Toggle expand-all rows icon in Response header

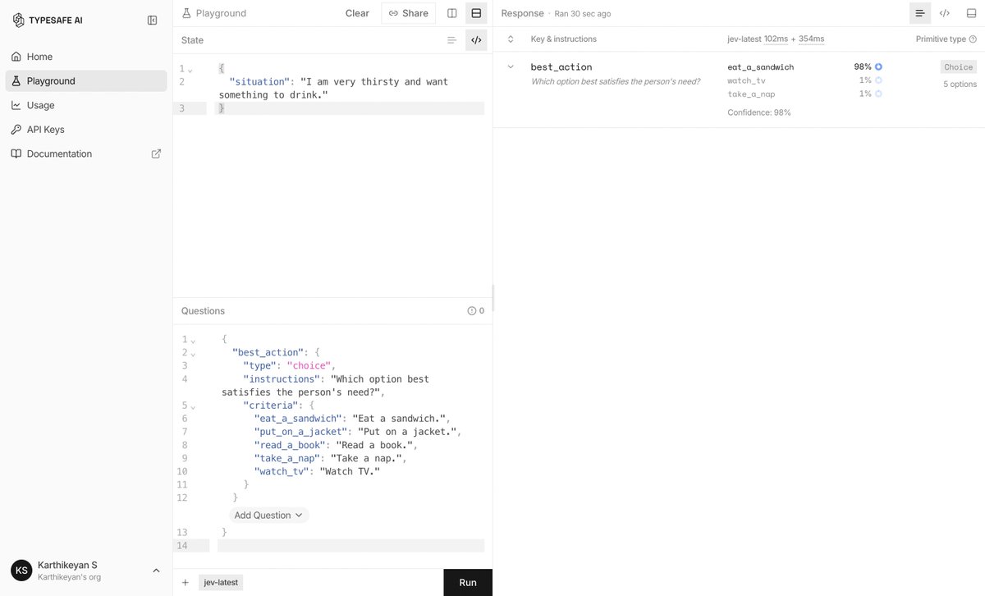[511, 39]
